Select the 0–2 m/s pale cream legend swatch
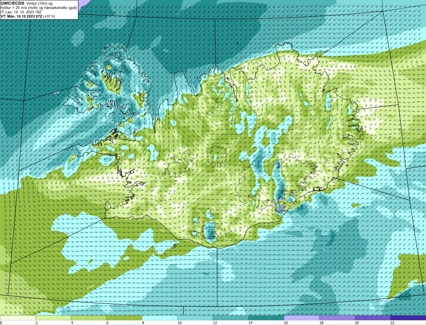This screenshot has height=325, width=426. 18,318
